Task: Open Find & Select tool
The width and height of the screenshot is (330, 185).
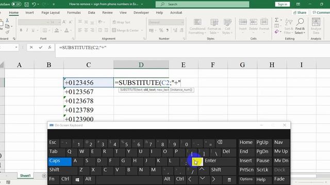Action: point(300,26)
